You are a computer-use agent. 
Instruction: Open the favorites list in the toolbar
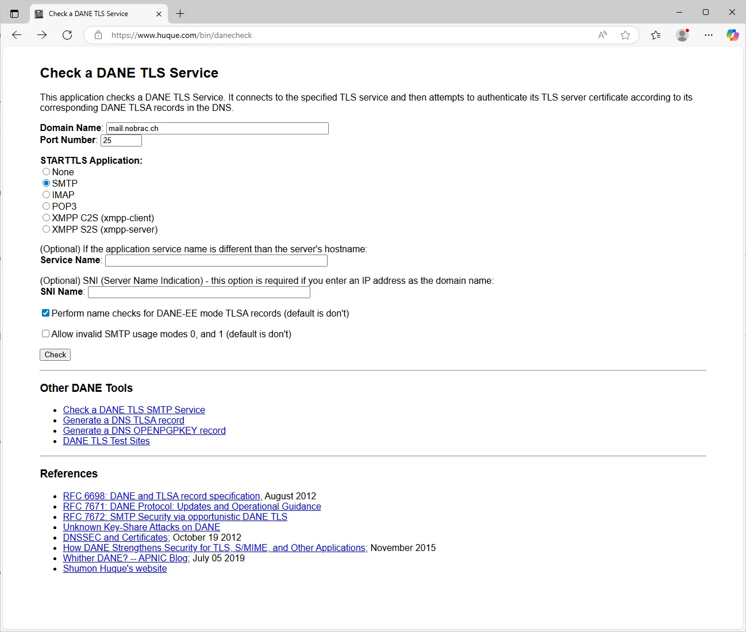(x=656, y=35)
